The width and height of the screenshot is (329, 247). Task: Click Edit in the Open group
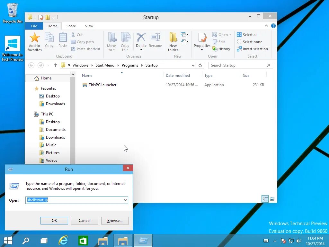(219, 42)
